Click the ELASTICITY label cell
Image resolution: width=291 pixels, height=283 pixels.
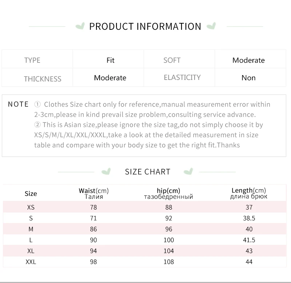[x=182, y=77]
